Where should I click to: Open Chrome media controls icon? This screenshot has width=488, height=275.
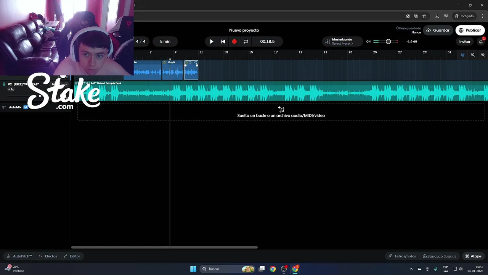[x=446, y=16]
